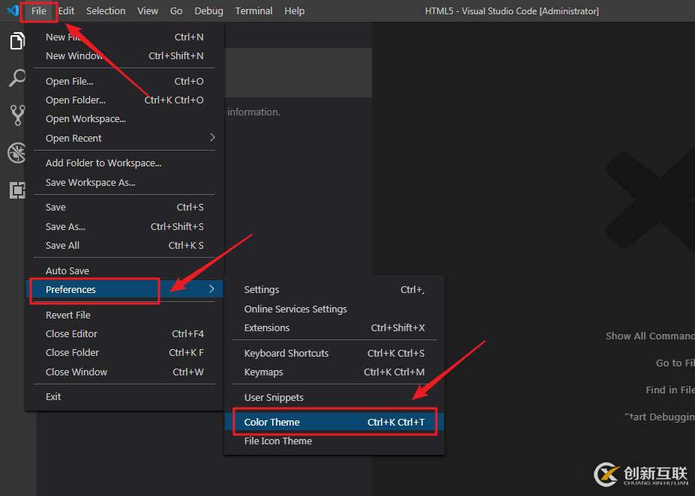Viewport: 695px width, 496px height.
Task: Open Online Services Settings
Action: (x=334, y=309)
